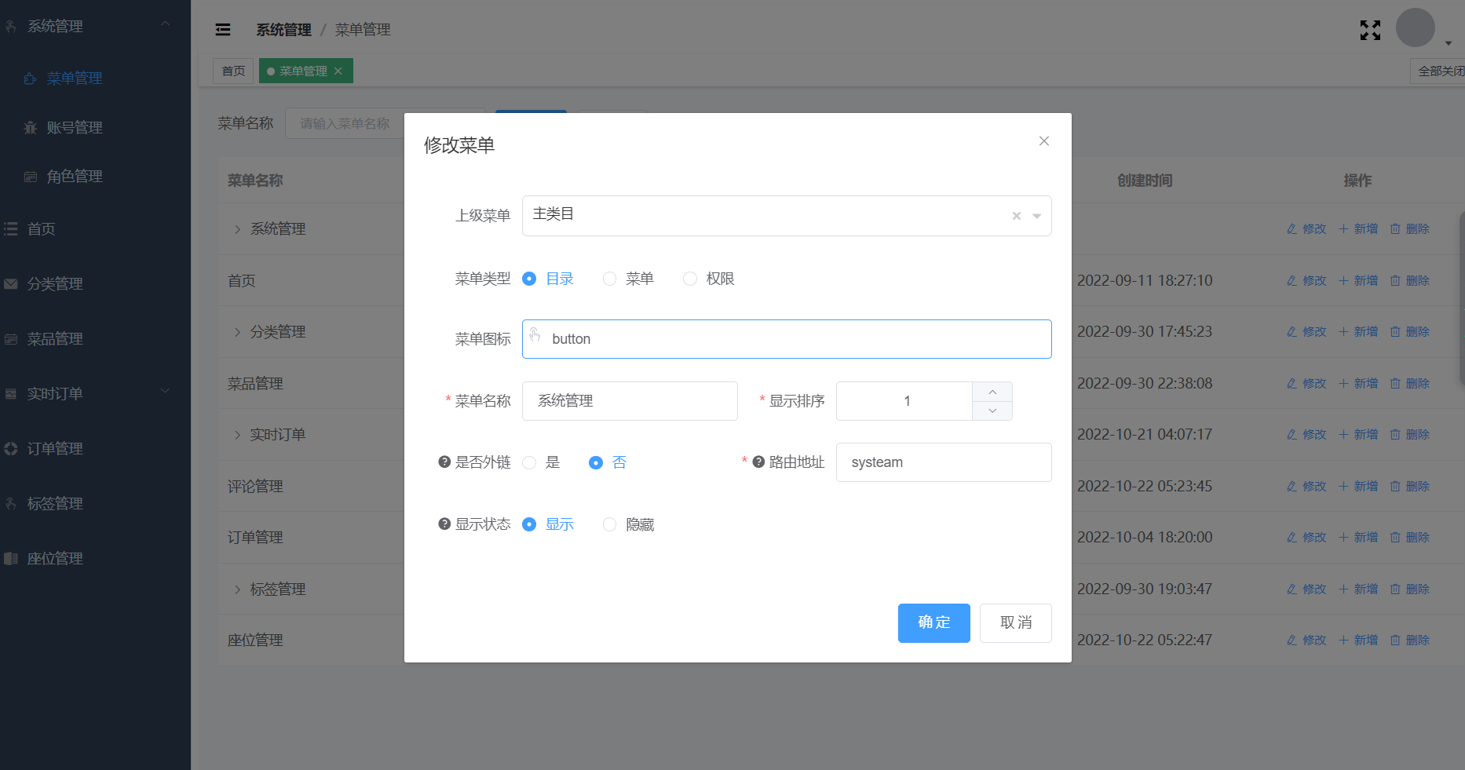Image resolution: width=1465 pixels, height=770 pixels.
Task: Click the 首页 sidebar list icon
Action: (10, 229)
